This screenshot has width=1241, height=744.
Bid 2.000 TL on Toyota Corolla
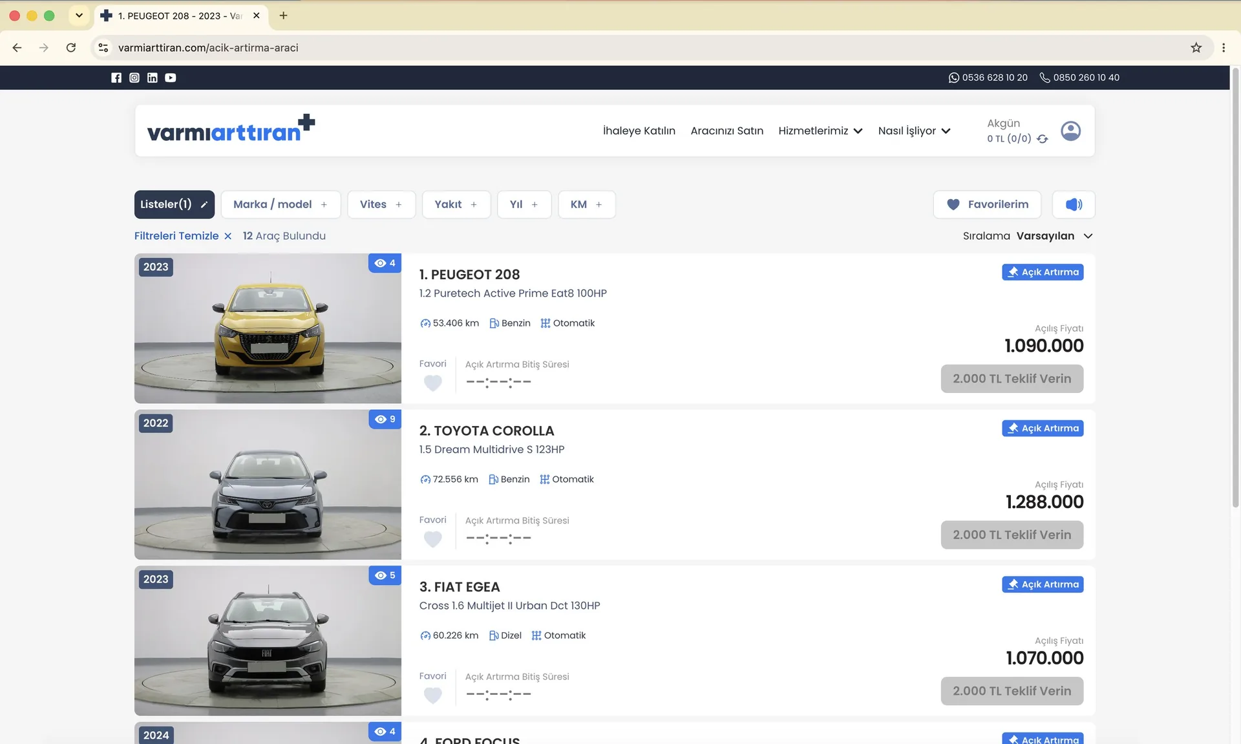point(1012,535)
